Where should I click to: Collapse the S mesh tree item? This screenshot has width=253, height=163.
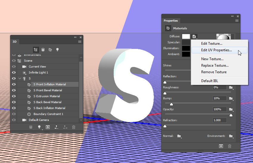click(x=20, y=79)
